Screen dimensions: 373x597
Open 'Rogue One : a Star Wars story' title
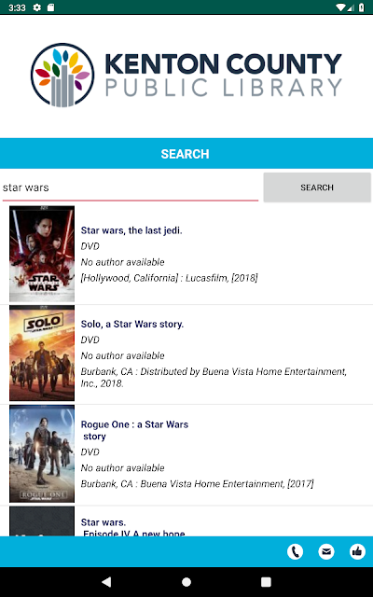[x=134, y=430]
